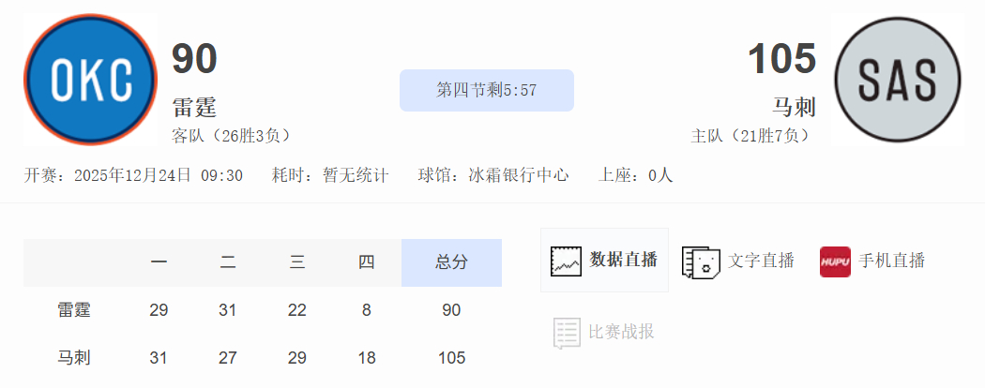Open the 文字直播 link
The image size is (985, 388).
(x=761, y=260)
